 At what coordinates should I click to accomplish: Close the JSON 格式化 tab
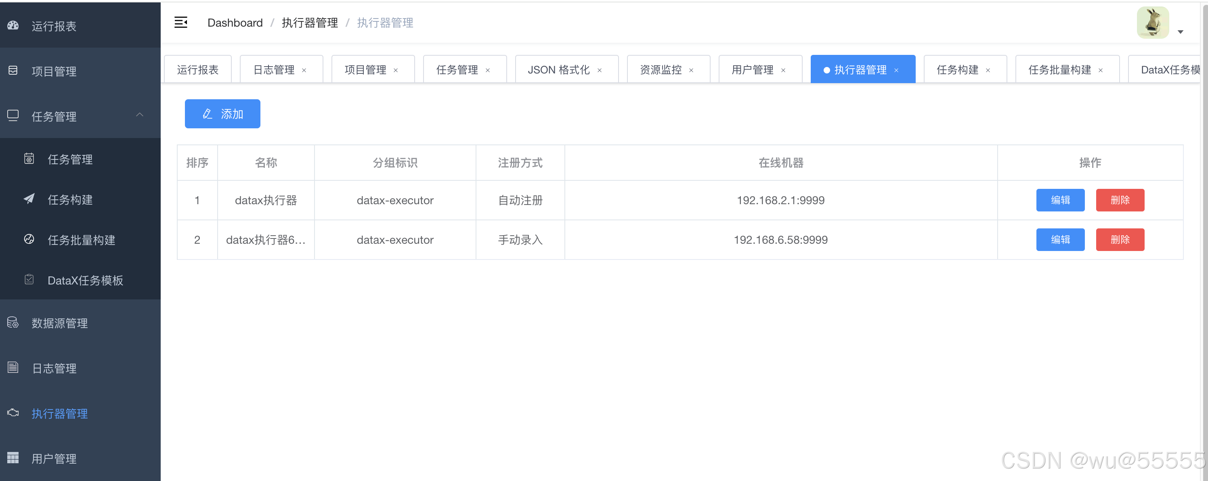pyautogui.click(x=599, y=70)
